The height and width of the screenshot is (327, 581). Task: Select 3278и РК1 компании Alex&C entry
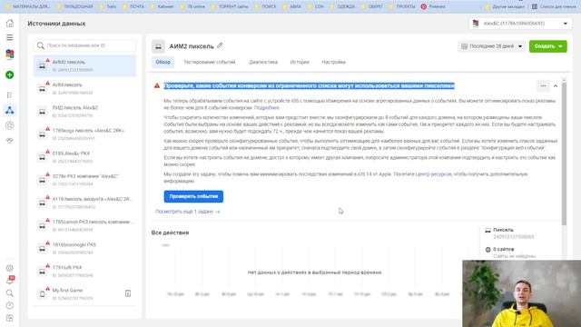click(84, 180)
